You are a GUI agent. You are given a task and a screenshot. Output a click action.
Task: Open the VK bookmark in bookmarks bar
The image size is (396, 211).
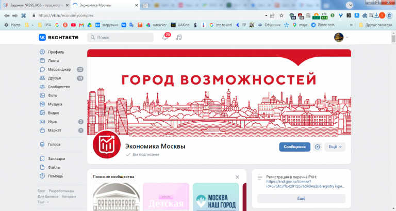(x=124, y=25)
